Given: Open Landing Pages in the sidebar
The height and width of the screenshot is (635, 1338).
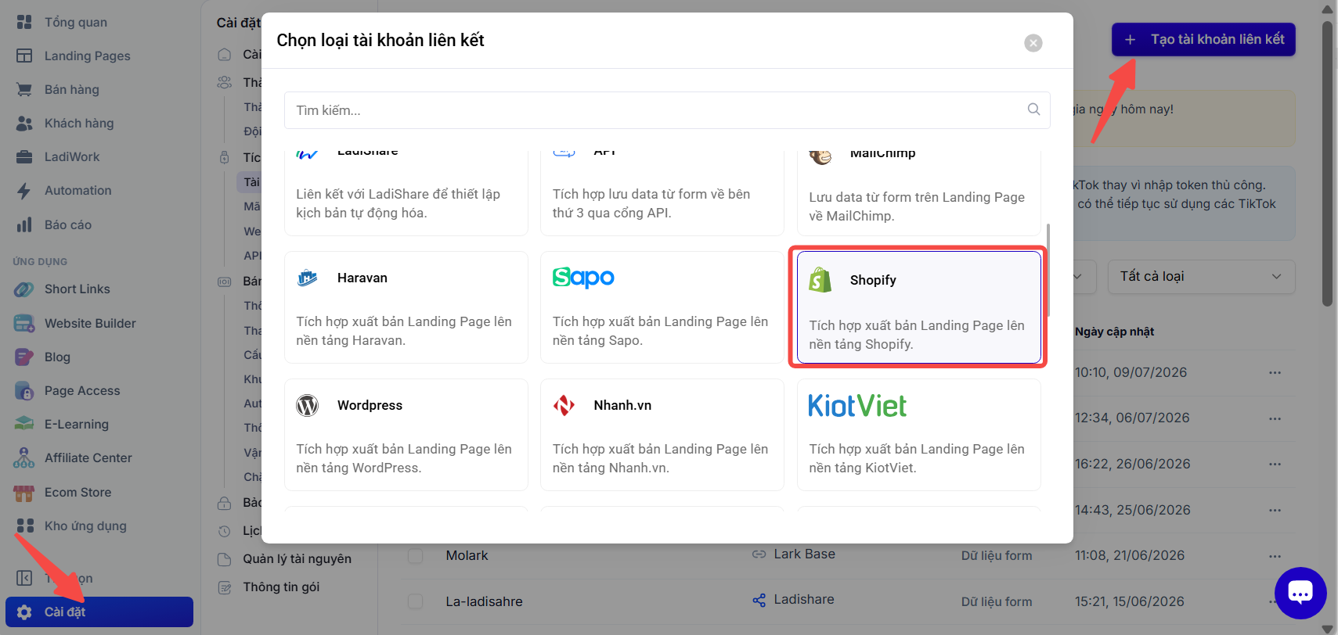Looking at the screenshot, I should click(87, 56).
